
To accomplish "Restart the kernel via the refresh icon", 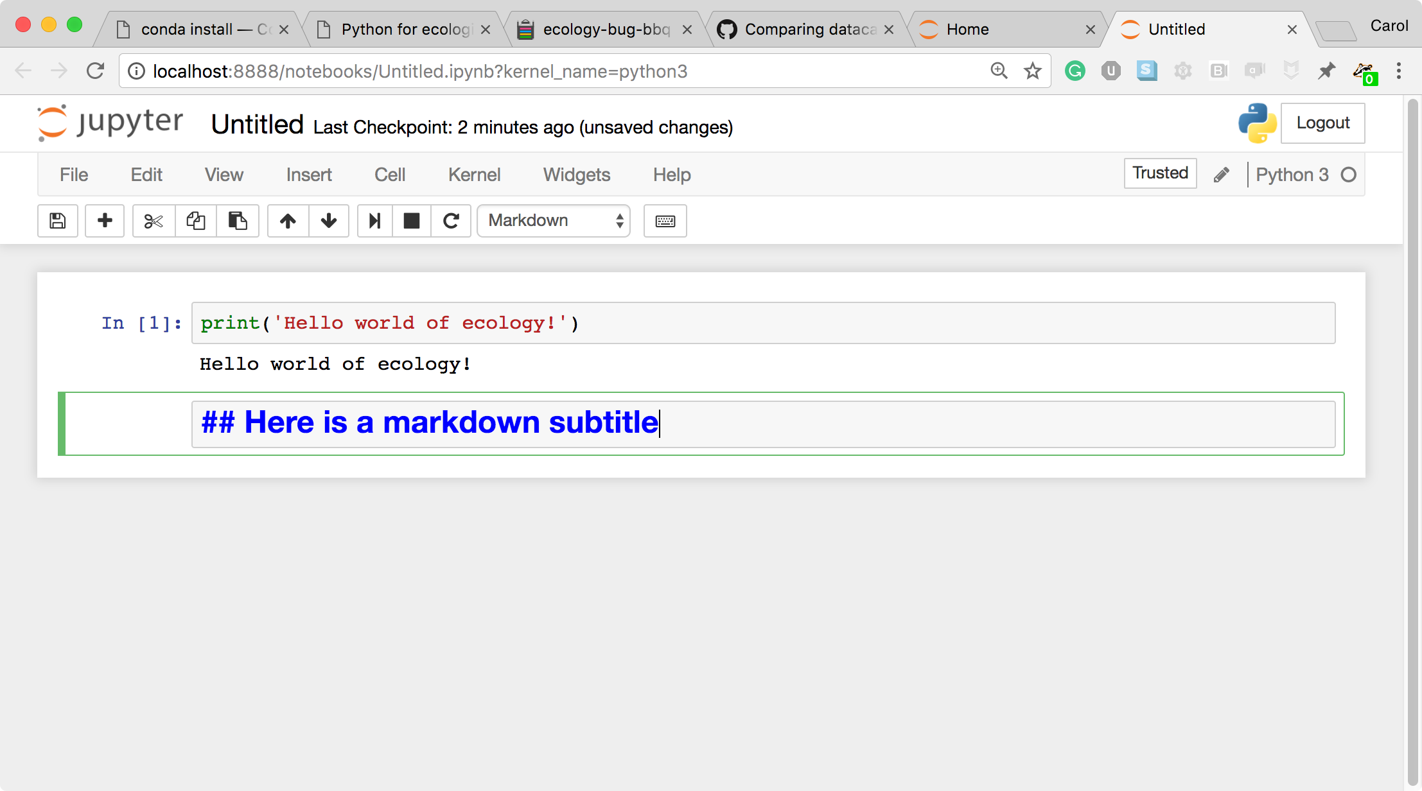I will click(x=451, y=221).
